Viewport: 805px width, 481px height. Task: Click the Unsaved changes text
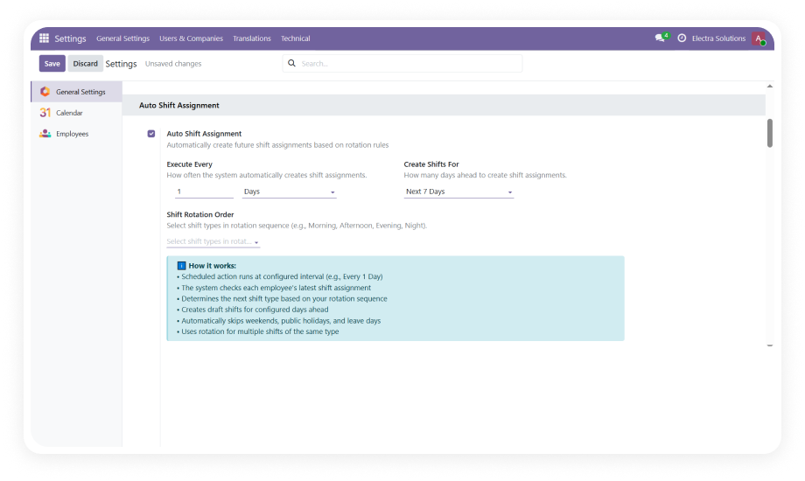tap(173, 64)
